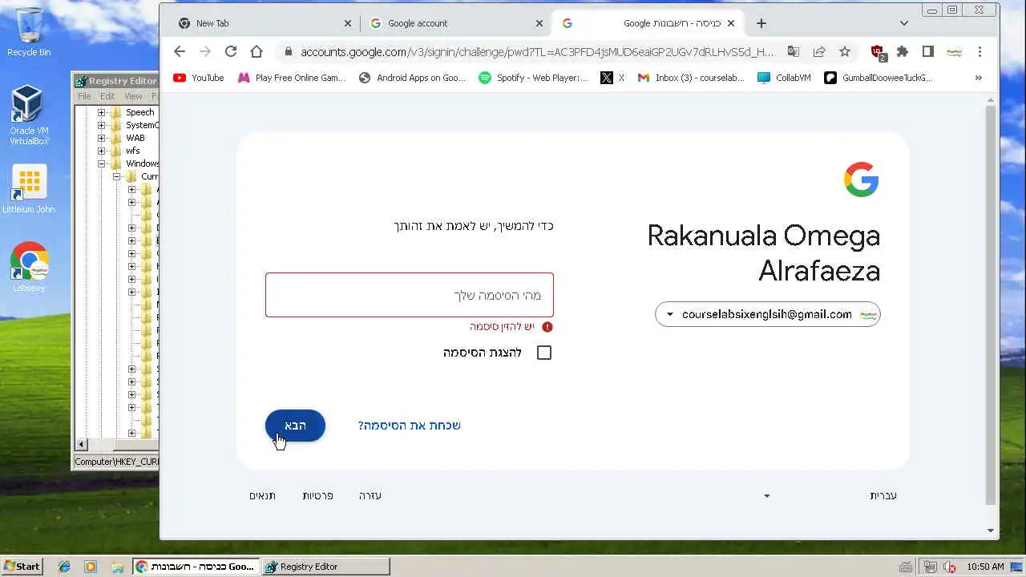
Task: Click the share page icon in address bar
Action: (x=818, y=51)
